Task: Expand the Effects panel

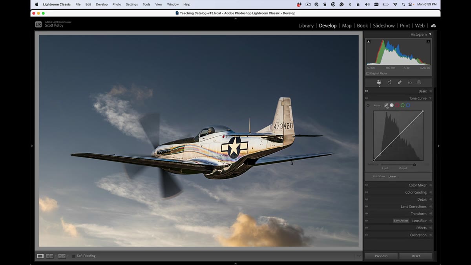Action: 430,228
